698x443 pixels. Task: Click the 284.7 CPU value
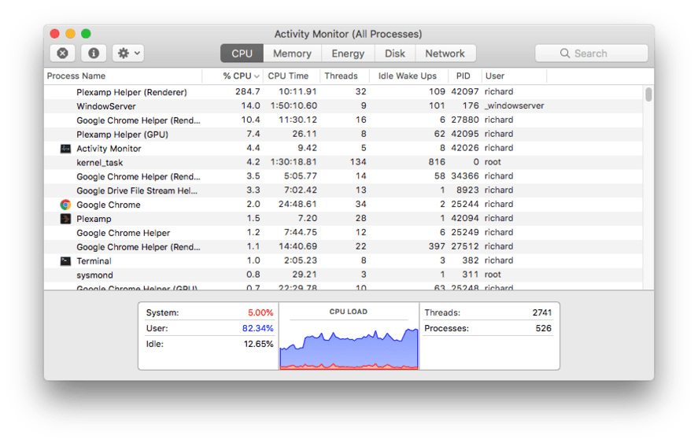coord(248,92)
